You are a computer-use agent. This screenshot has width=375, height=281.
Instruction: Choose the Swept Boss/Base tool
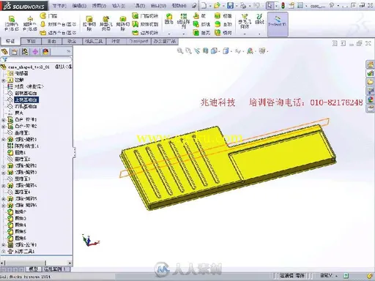click(49, 16)
